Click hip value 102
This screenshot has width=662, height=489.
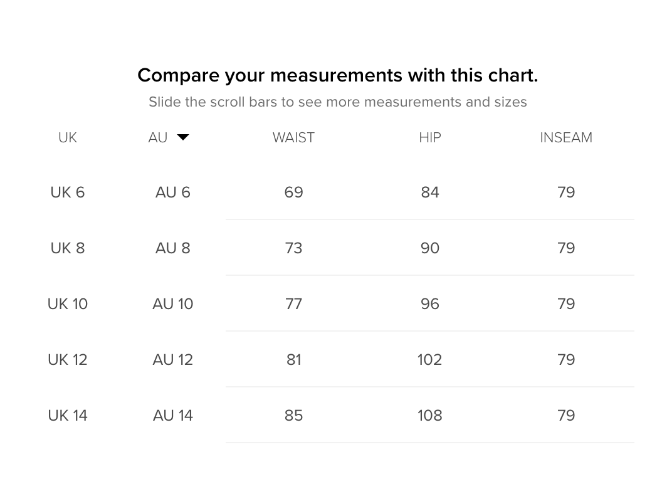coord(430,360)
